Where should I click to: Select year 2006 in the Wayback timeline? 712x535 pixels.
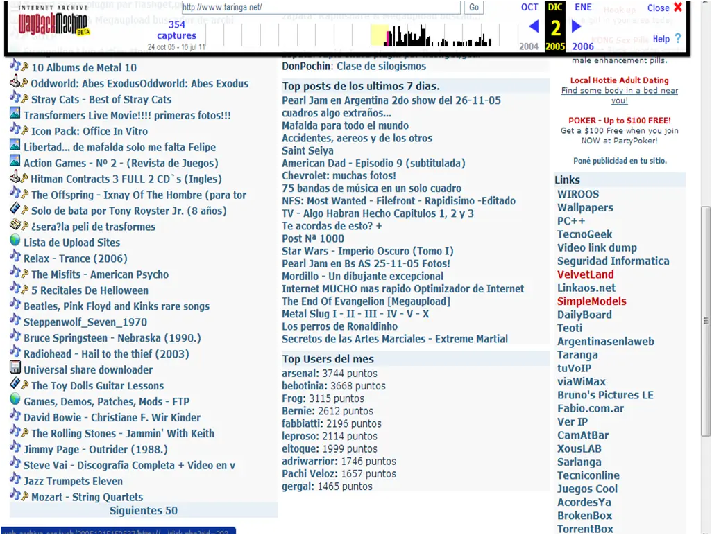point(583,46)
